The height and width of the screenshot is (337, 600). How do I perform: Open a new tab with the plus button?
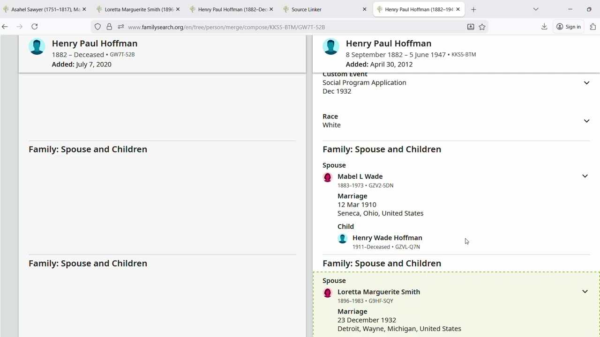tap(473, 9)
